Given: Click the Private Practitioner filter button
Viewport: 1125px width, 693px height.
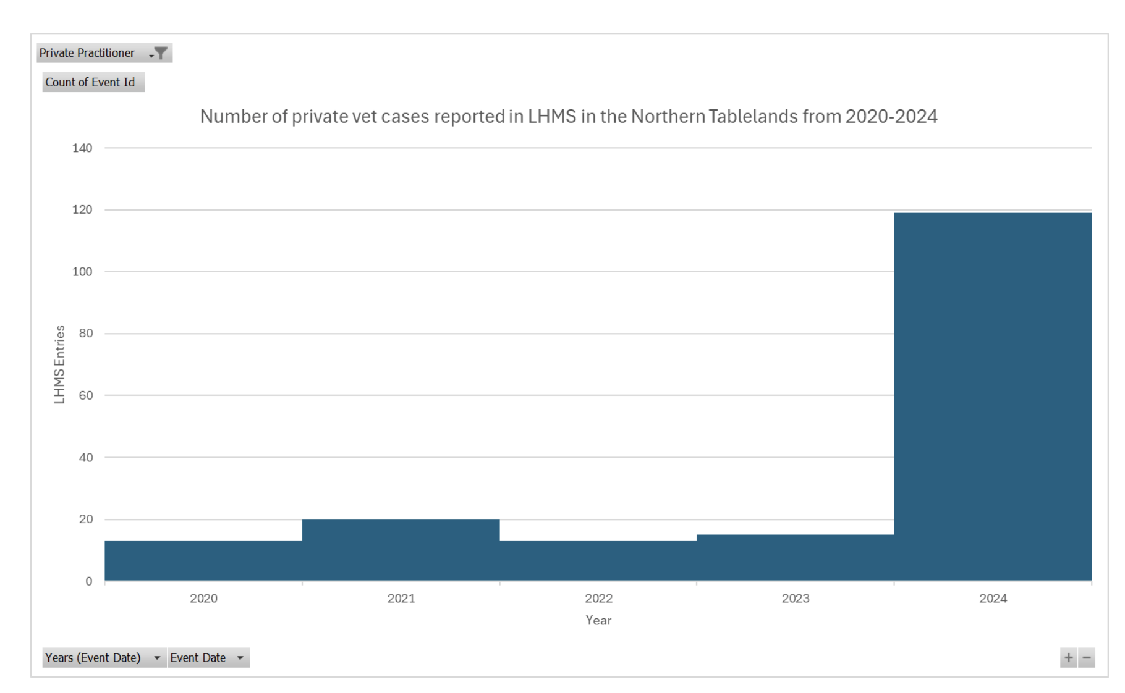Looking at the screenshot, I should coord(87,52).
